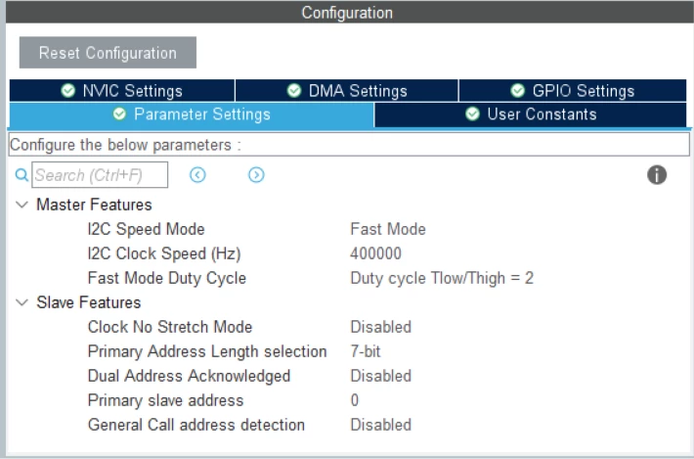Open the parameter info icon
This screenshot has height=459, width=694.
point(657,174)
